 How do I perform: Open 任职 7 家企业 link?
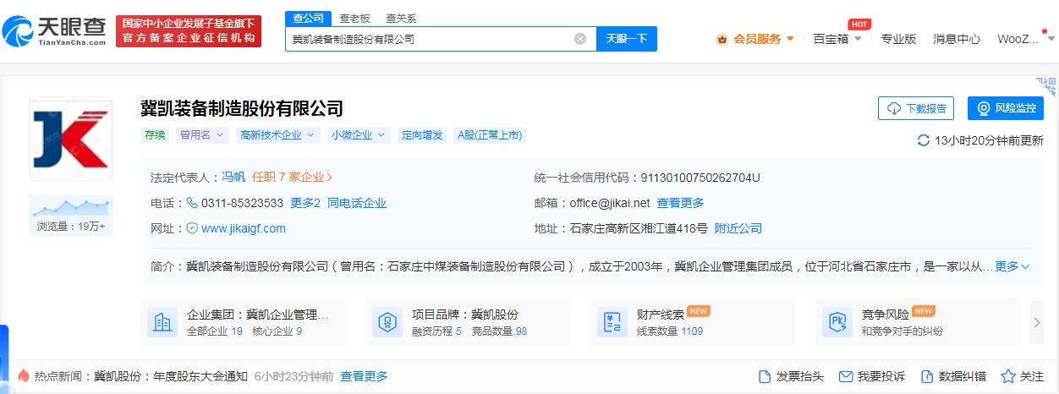point(293,178)
